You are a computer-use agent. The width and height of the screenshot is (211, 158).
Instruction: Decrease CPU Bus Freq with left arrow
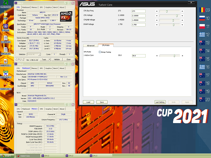click(157, 11)
